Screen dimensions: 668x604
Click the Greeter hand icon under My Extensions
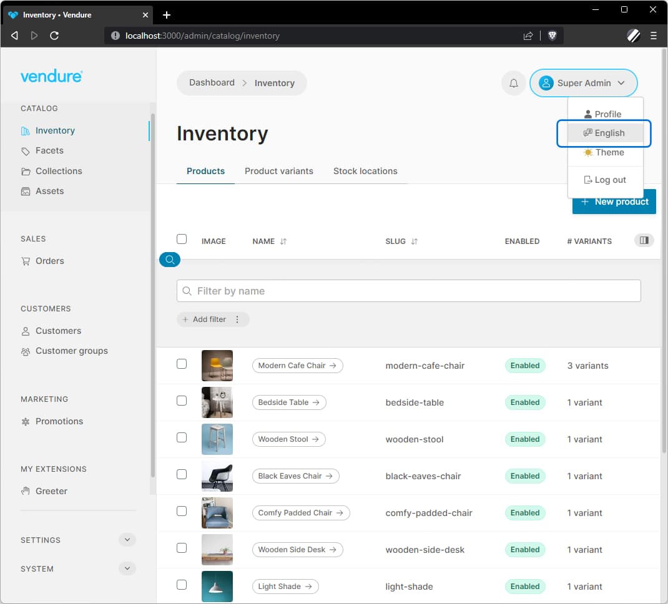tap(25, 491)
